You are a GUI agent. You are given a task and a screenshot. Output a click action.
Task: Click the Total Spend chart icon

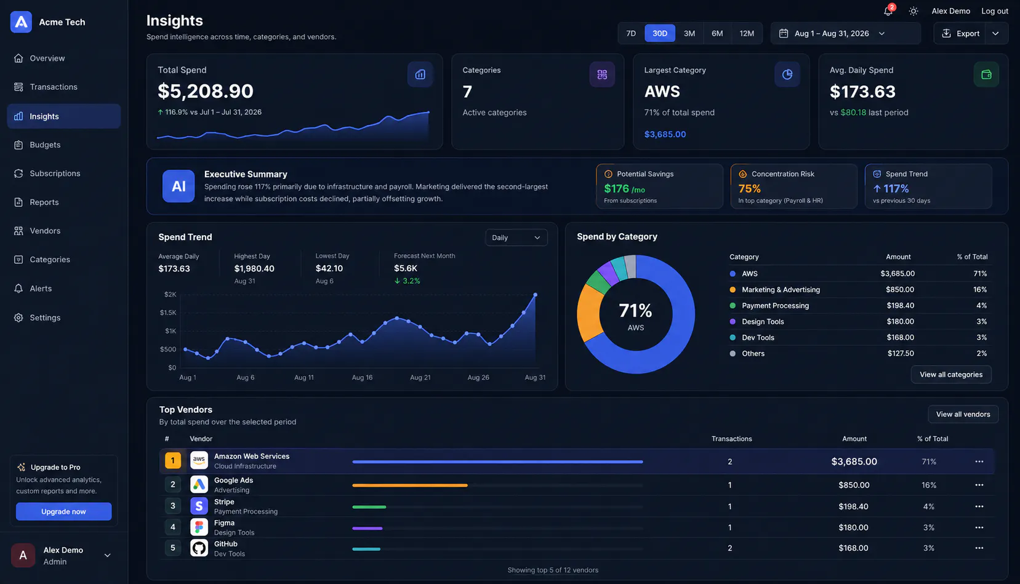click(420, 74)
